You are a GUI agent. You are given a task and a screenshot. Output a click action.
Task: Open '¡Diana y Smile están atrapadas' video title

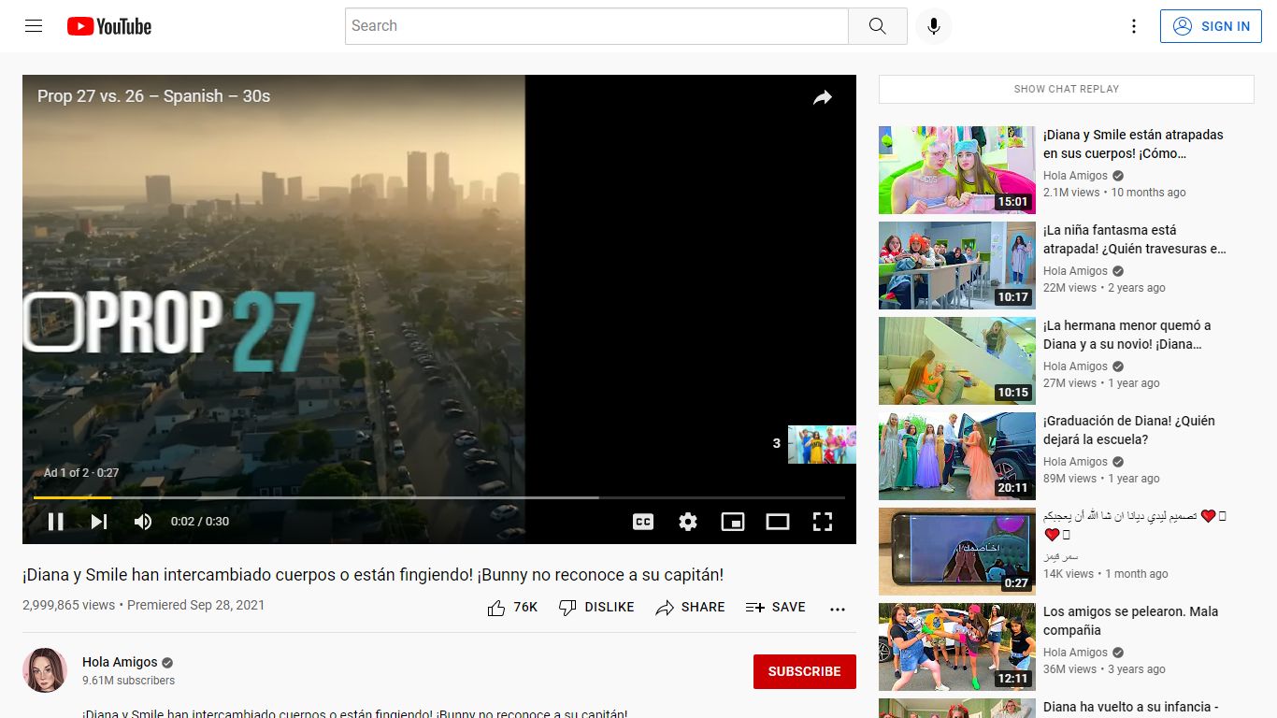[1134, 144]
